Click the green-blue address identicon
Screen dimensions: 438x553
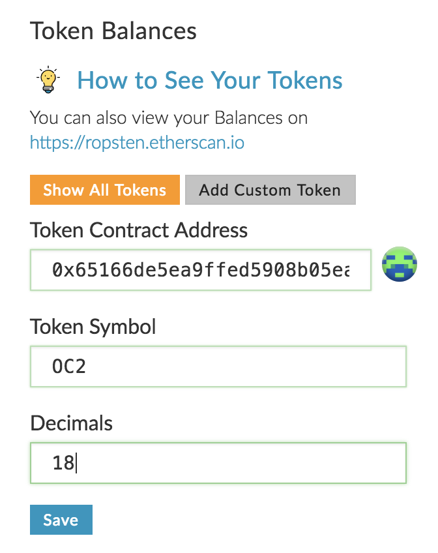coord(400,264)
